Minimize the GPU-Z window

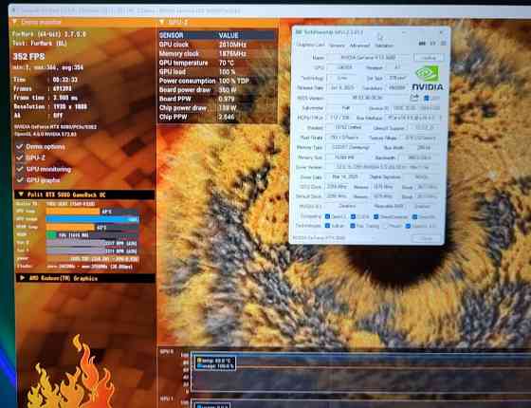pos(403,32)
